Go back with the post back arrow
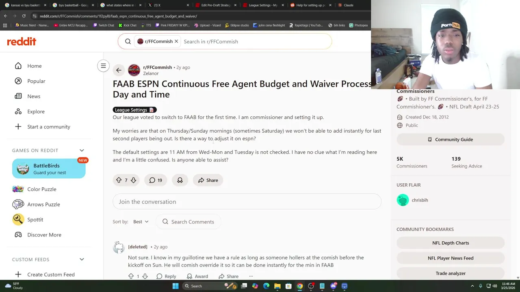520x292 pixels. (x=119, y=70)
